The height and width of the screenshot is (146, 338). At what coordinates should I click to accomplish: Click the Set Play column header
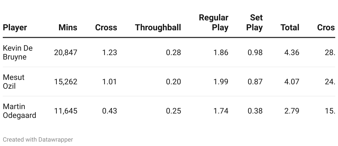click(x=254, y=23)
